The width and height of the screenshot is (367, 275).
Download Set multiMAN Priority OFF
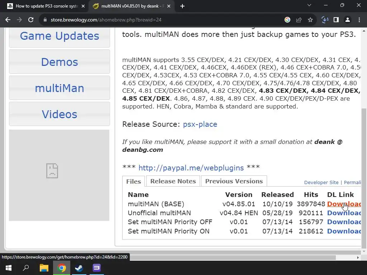[344, 222]
